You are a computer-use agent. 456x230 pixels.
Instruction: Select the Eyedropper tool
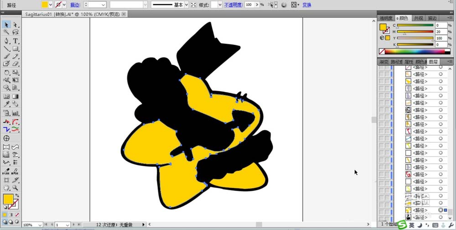6,104
